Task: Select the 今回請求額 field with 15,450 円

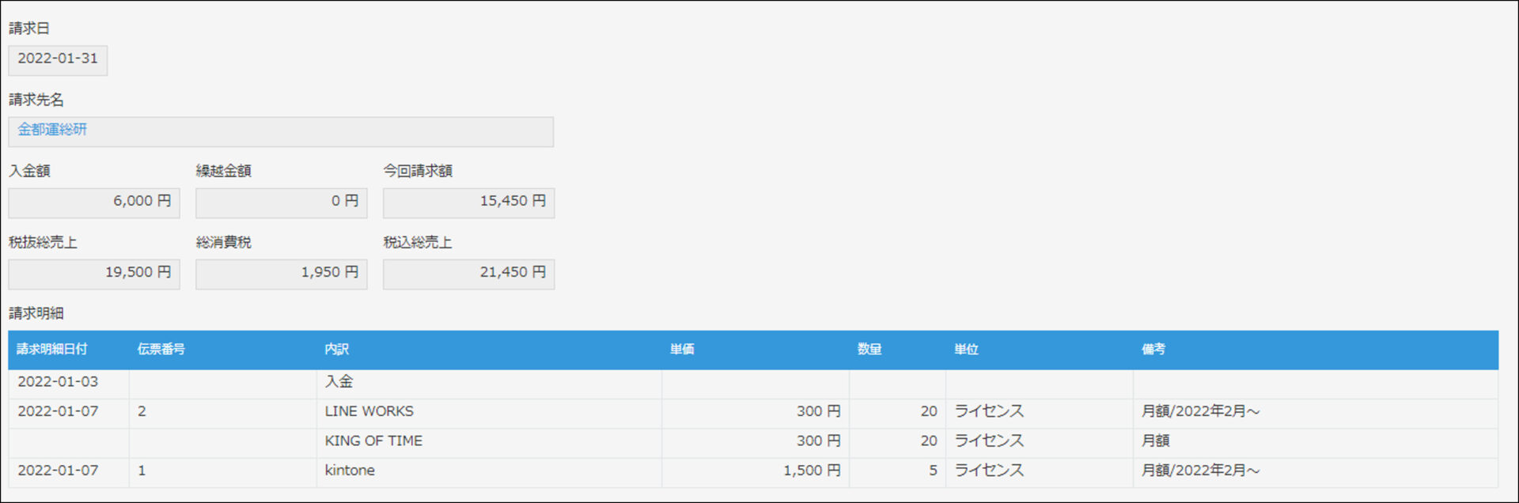Action: click(x=468, y=202)
